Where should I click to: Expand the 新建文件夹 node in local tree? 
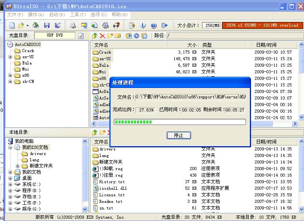click(x=18, y=166)
